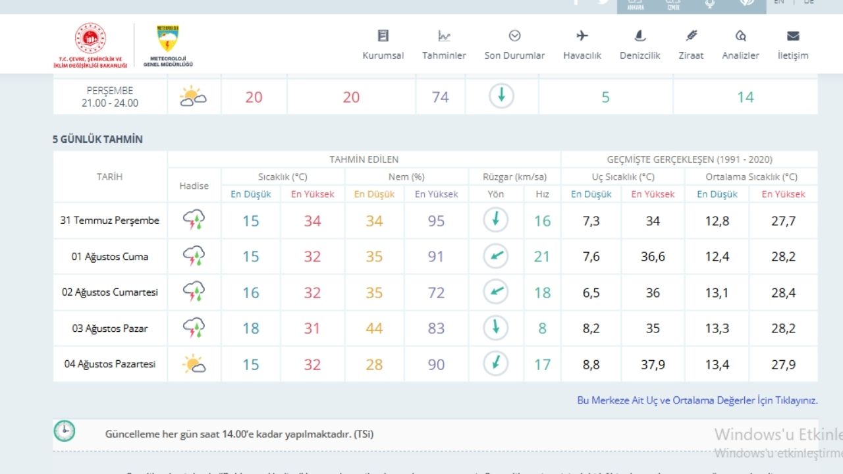Open the Analizler menu
843x474 pixels.
pyautogui.click(x=740, y=45)
